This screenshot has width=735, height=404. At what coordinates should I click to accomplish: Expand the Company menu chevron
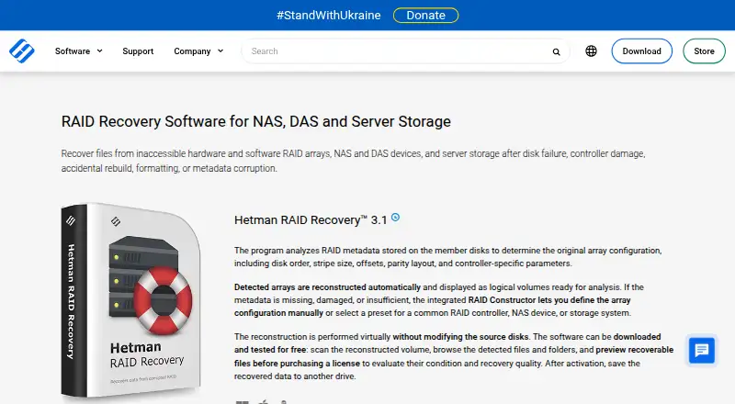[x=220, y=51]
